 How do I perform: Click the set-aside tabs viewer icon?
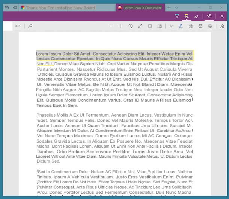click(x=7, y=7)
